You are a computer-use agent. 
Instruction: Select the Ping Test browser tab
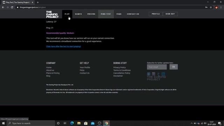(x=17, y=2)
